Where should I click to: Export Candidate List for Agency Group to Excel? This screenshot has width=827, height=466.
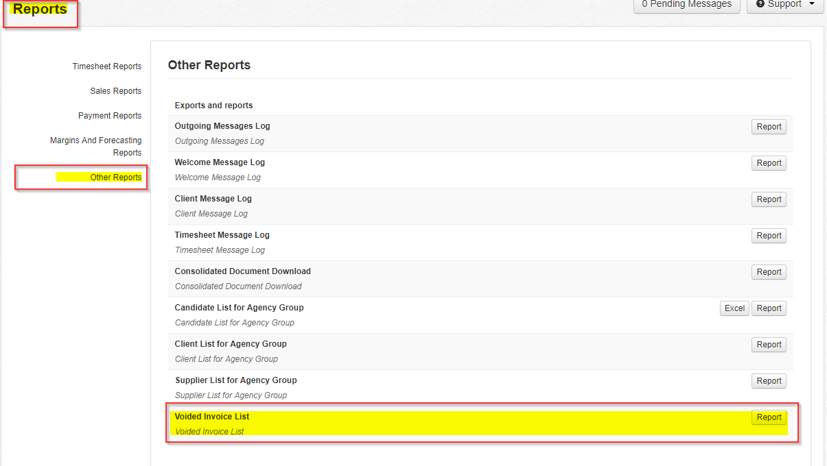[x=734, y=308]
